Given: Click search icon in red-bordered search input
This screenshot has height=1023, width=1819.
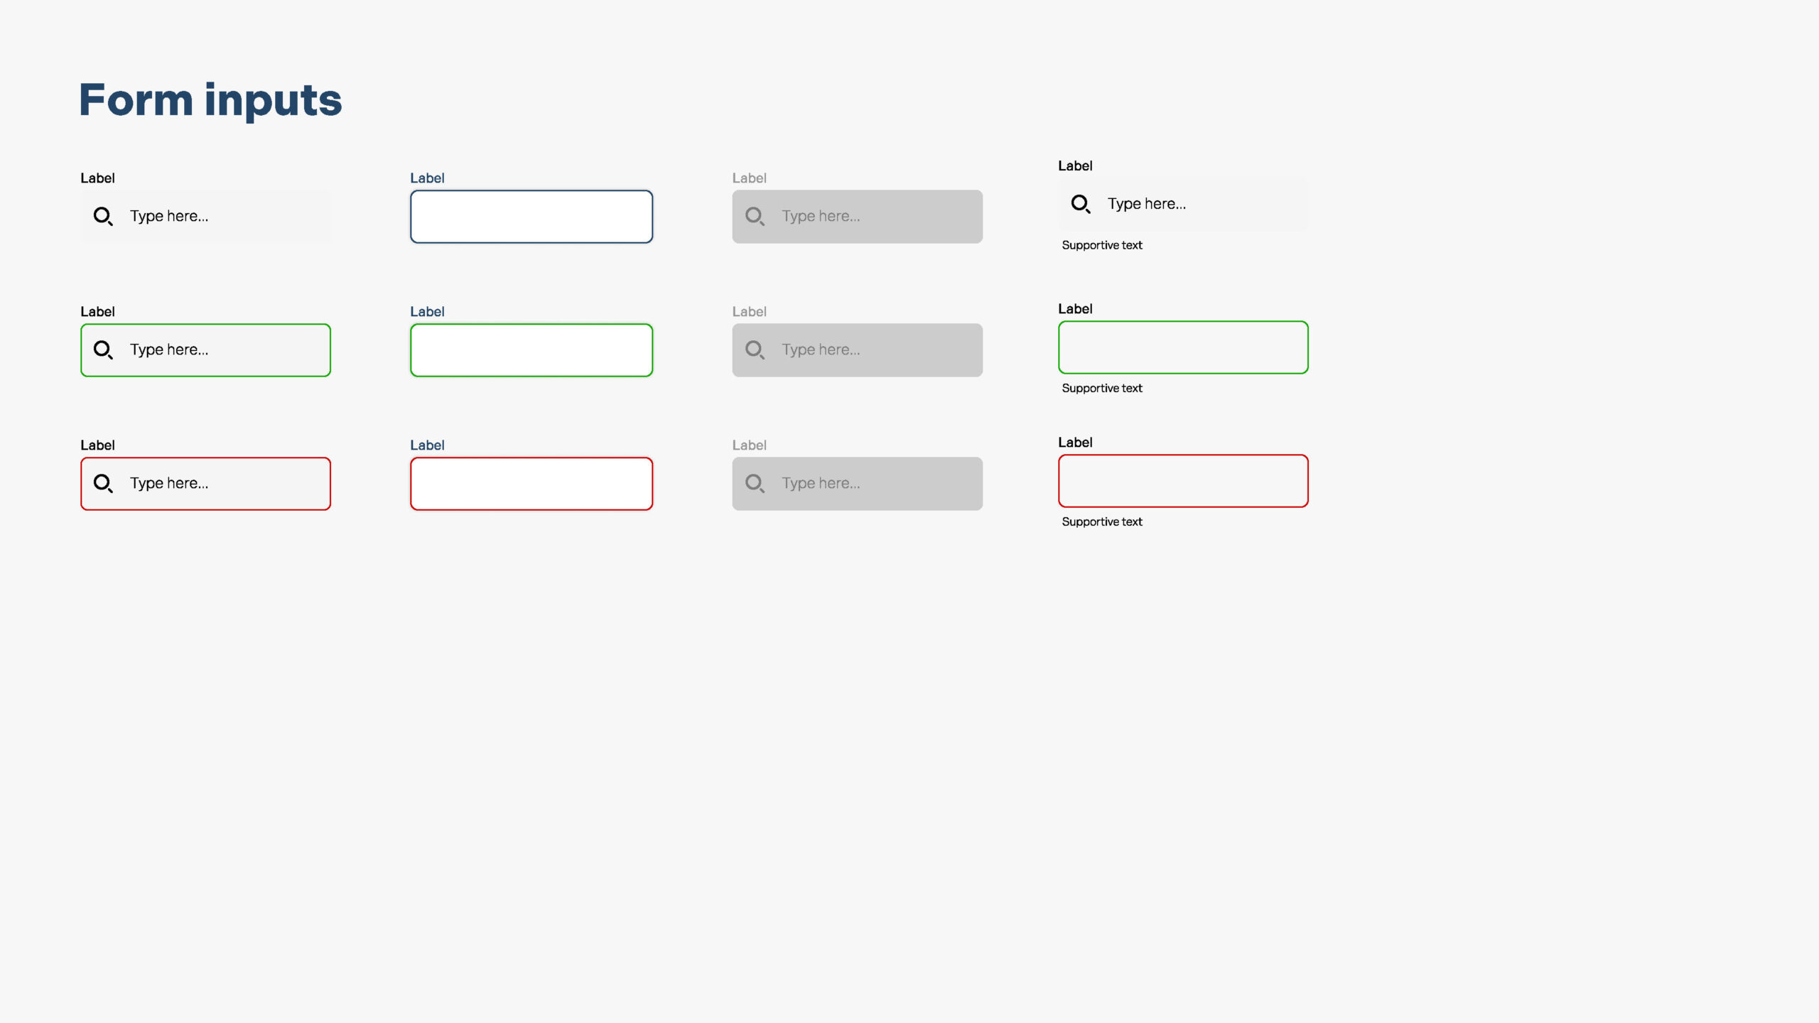Looking at the screenshot, I should point(103,483).
